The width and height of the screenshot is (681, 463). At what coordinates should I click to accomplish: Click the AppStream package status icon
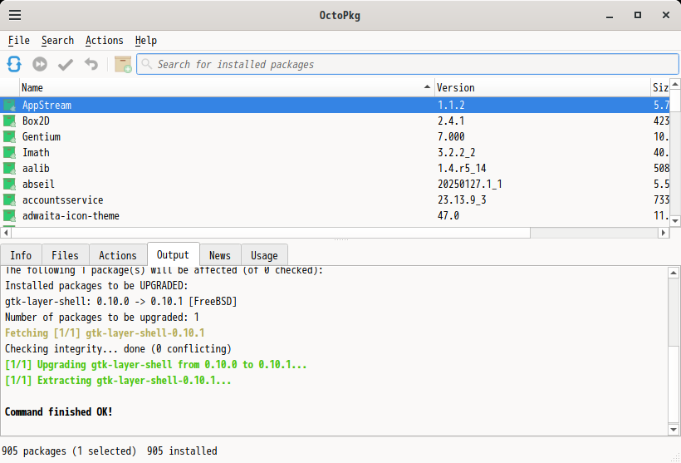point(9,106)
